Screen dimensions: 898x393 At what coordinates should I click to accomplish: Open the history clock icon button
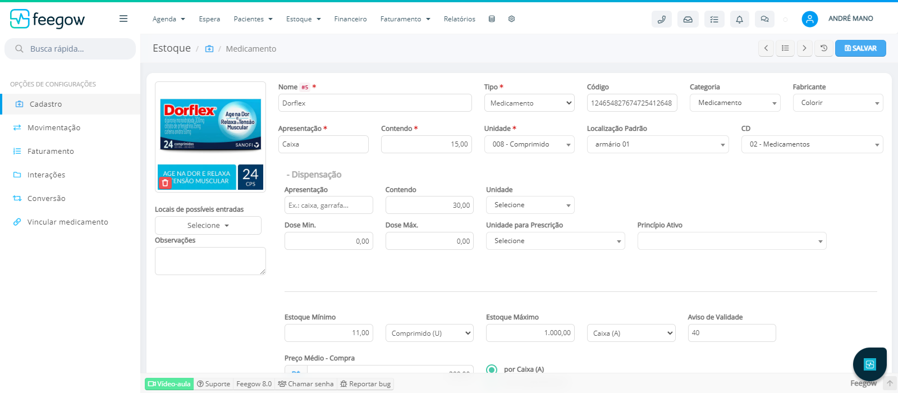pyautogui.click(x=823, y=48)
